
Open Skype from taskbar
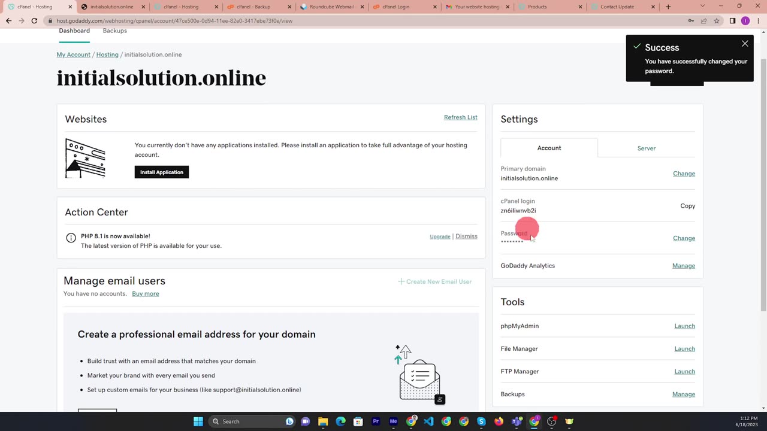pos(481,421)
